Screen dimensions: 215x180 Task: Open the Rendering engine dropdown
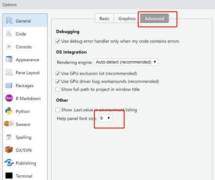click(126, 62)
